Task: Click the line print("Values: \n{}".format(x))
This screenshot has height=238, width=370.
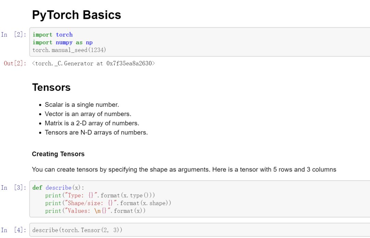Action: [x=95, y=211]
